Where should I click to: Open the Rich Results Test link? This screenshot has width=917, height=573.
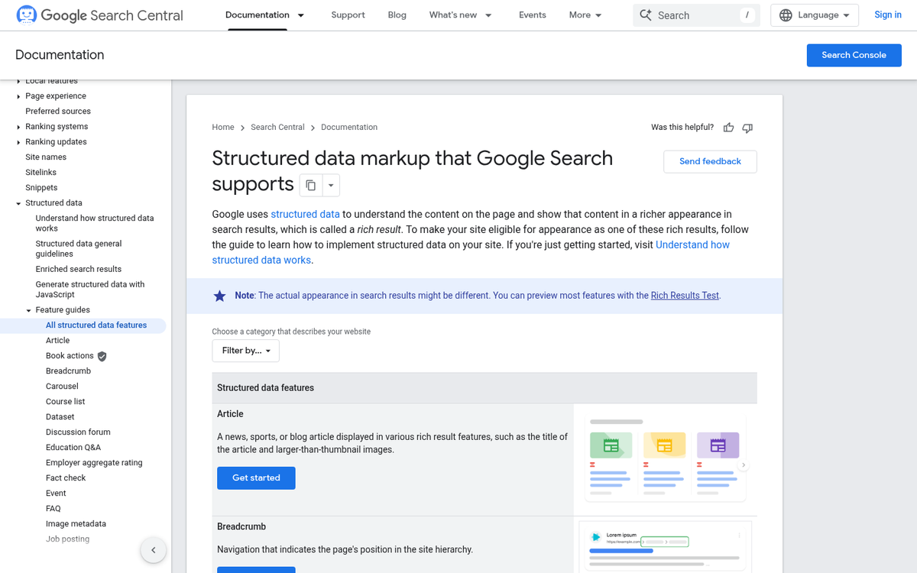[685, 295]
